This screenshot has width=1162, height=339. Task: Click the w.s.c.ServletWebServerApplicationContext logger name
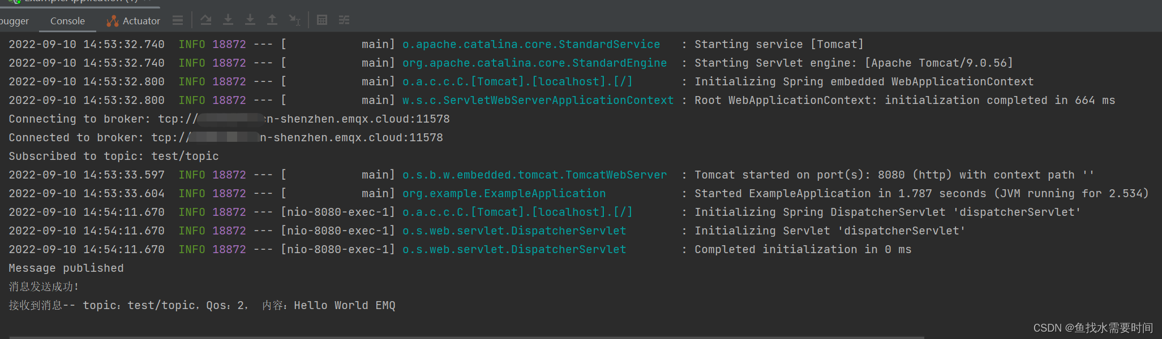click(x=538, y=100)
